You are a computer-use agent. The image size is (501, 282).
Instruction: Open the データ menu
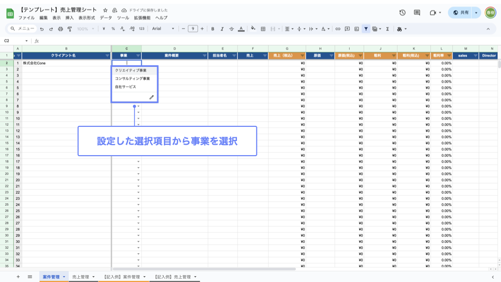(106, 18)
